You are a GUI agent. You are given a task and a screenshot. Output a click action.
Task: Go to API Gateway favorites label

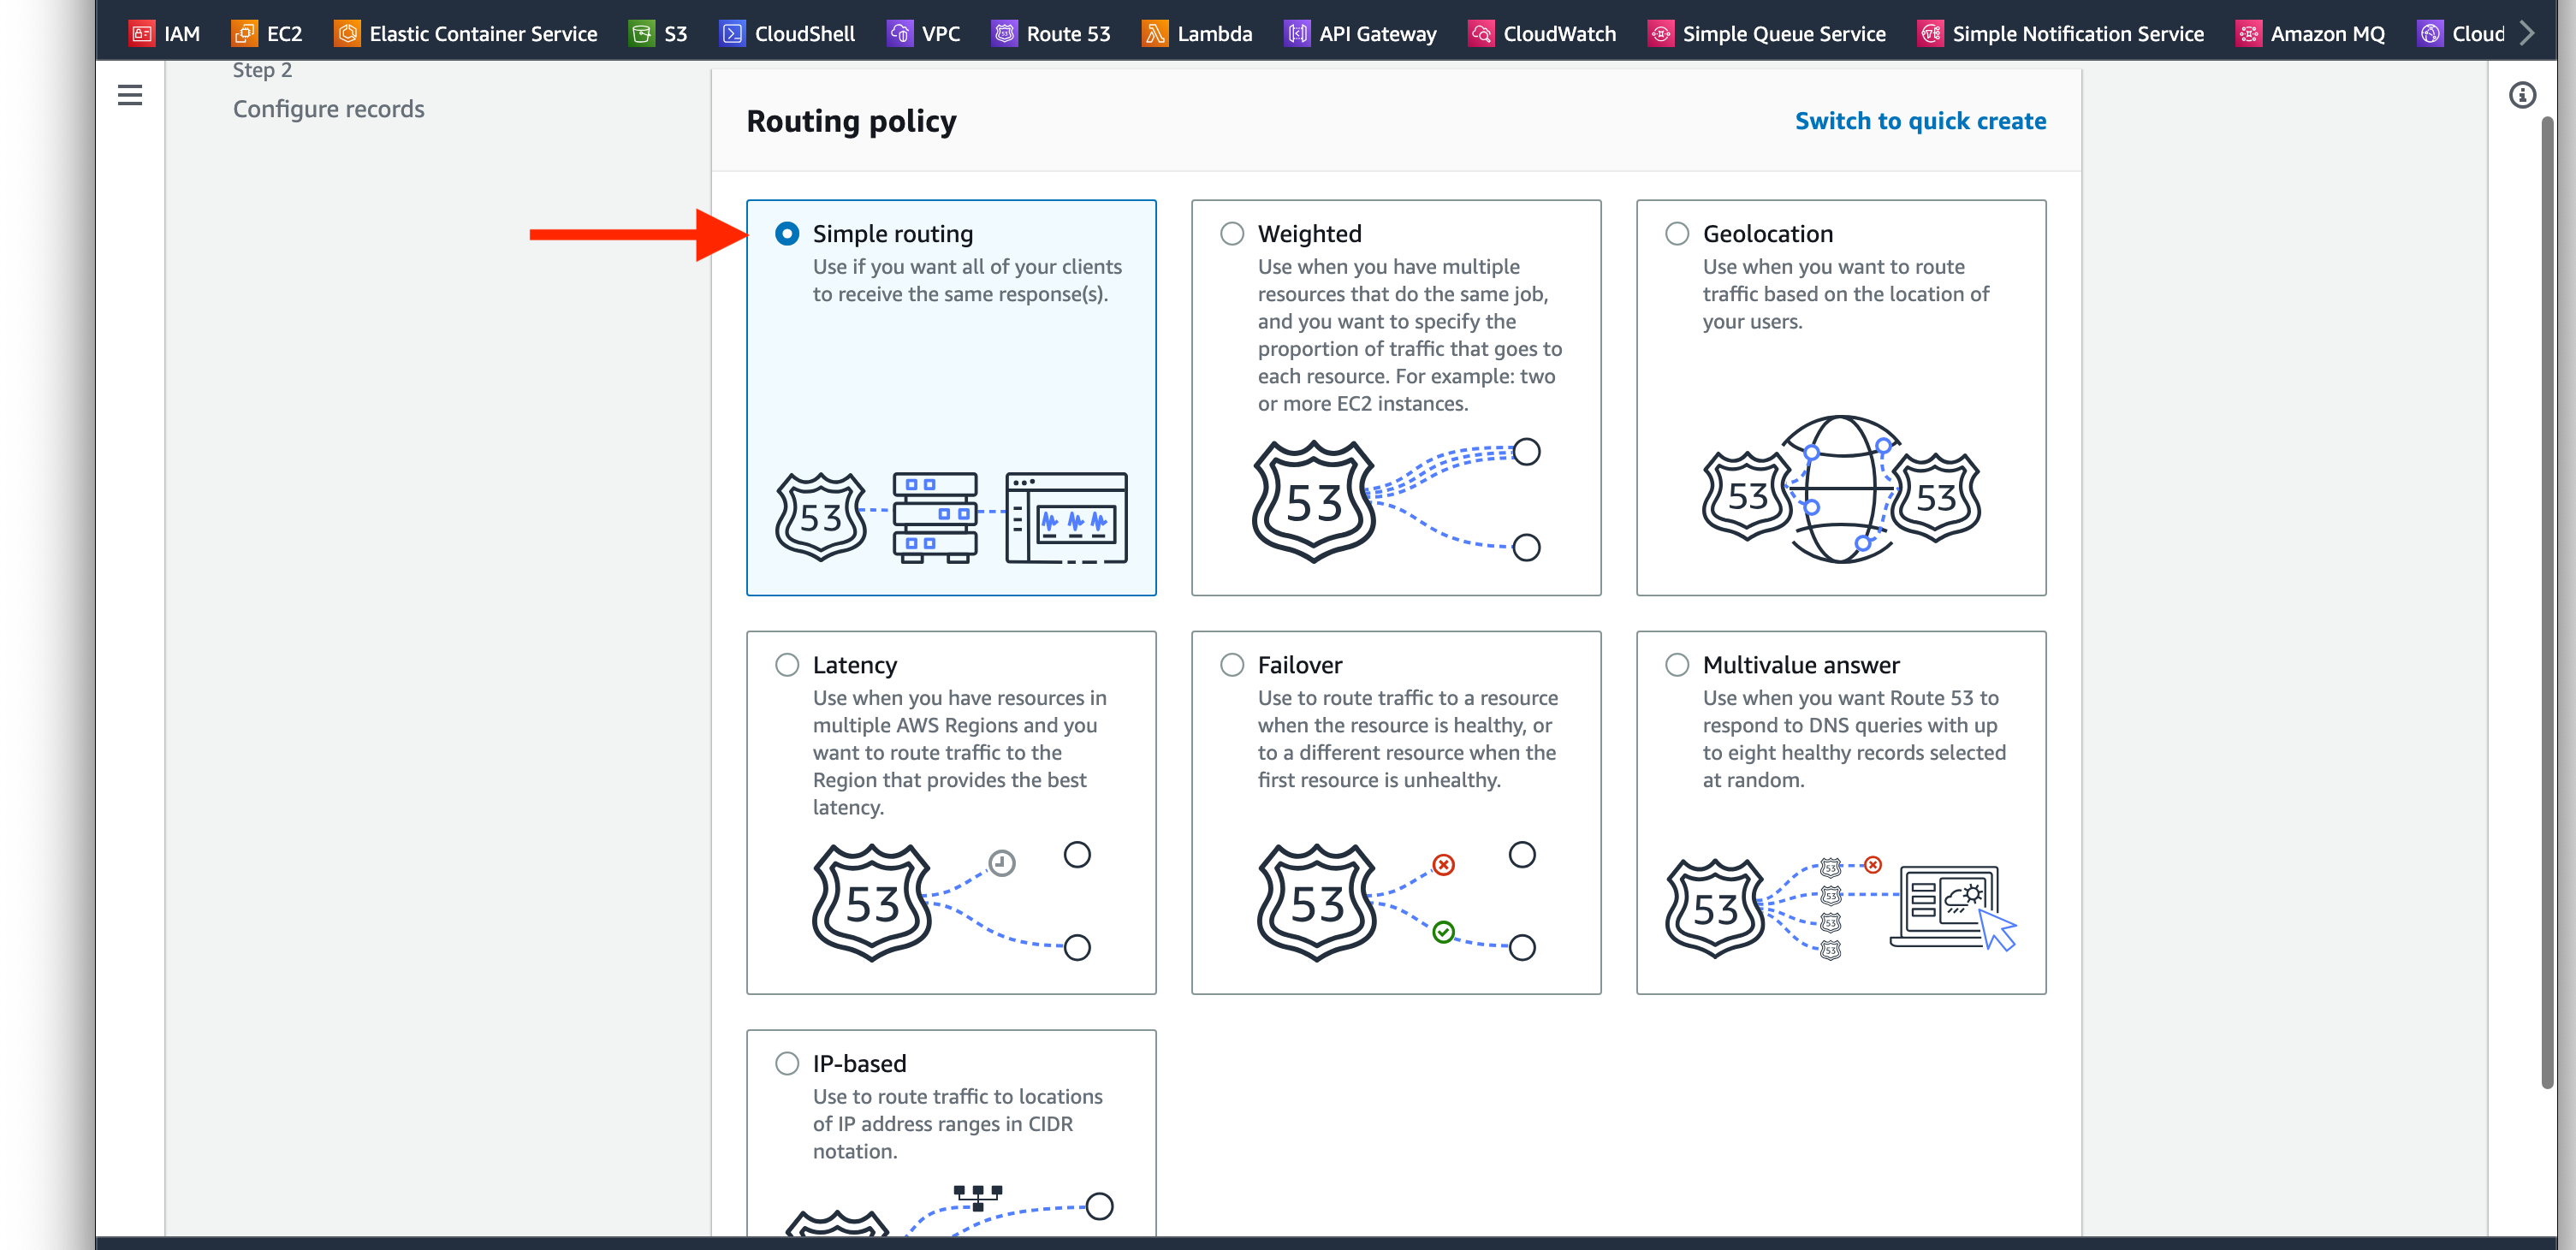pyautogui.click(x=1377, y=34)
